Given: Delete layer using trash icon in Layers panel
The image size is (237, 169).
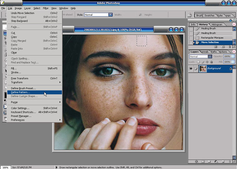Looking at the screenshot, I should tap(230, 162).
